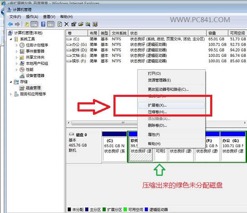Viewport: 247px width, 213px height.
Task: Click the Local Users and Groups icon
Action: 22,63
